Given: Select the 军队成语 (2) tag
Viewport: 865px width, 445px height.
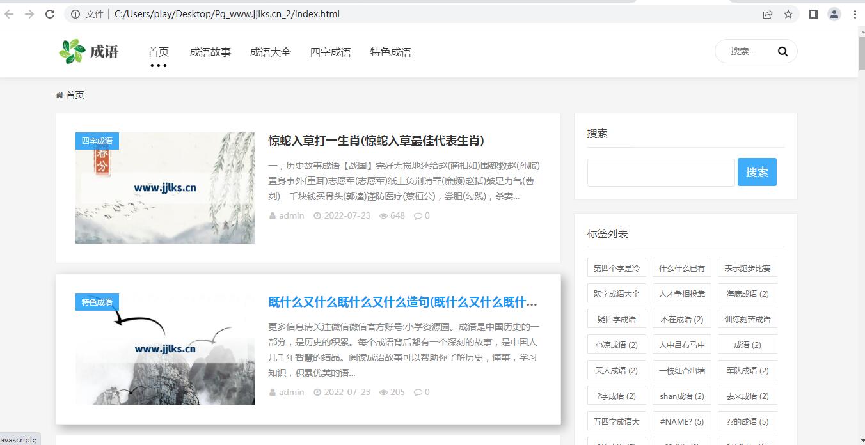Looking at the screenshot, I should coord(747,370).
